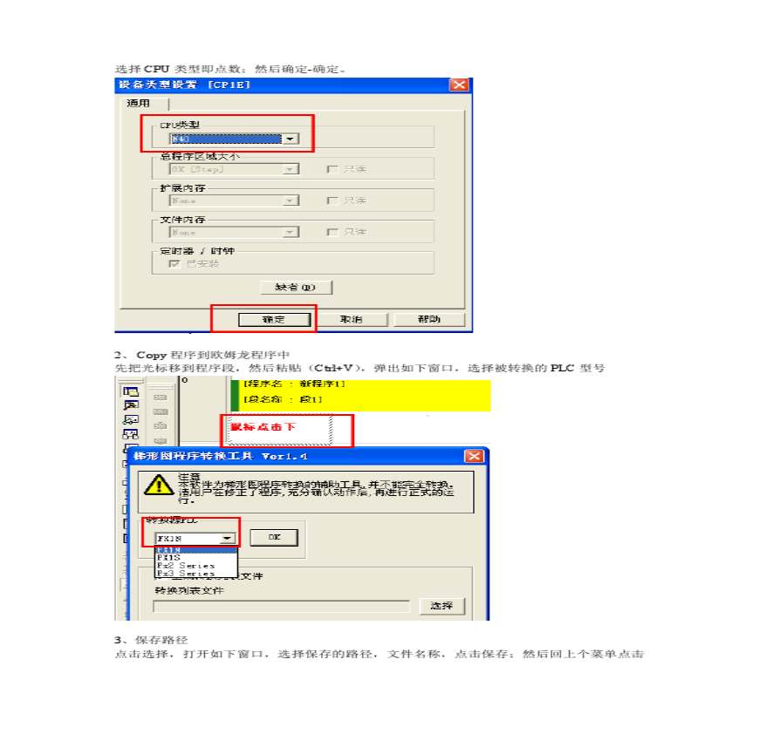
Task: Toggle read-only checkbox for expansion memory
Action: 332,200
